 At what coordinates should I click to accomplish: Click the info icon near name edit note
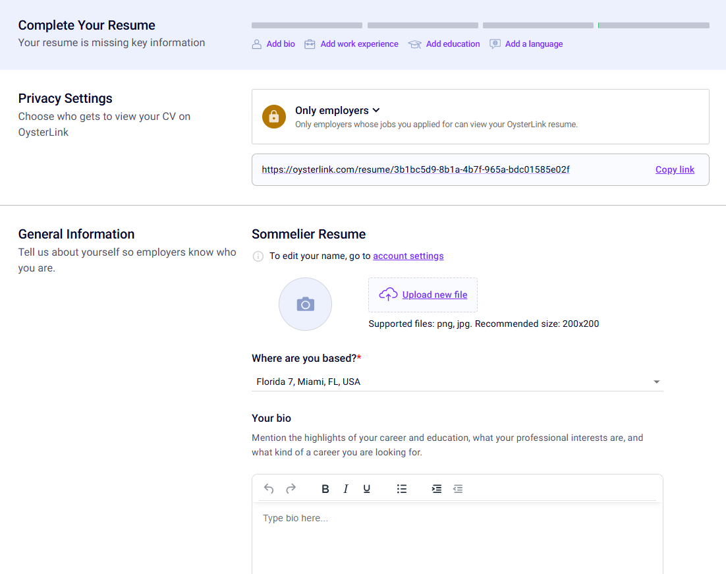point(258,256)
